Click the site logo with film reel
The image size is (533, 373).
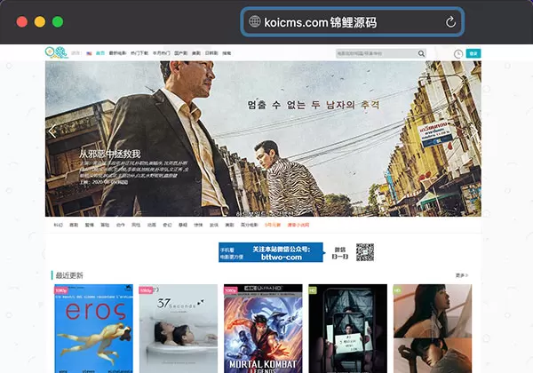57,52
